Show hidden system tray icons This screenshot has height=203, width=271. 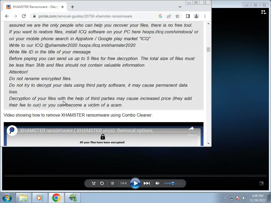(225, 198)
